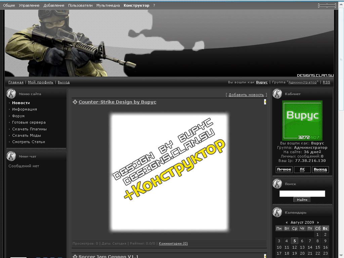Click the crosshair icon beside Counter-Strike Design title
344x258 pixels.
75,102
